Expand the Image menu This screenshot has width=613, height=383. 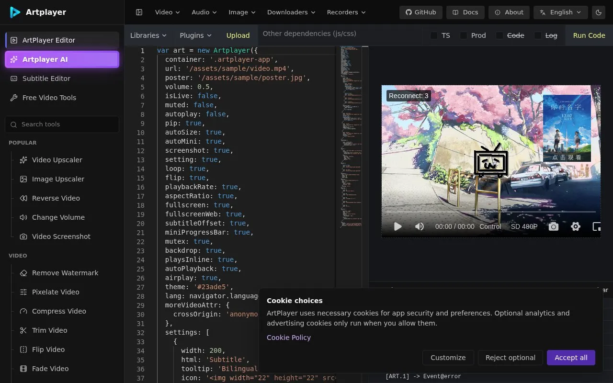click(242, 12)
